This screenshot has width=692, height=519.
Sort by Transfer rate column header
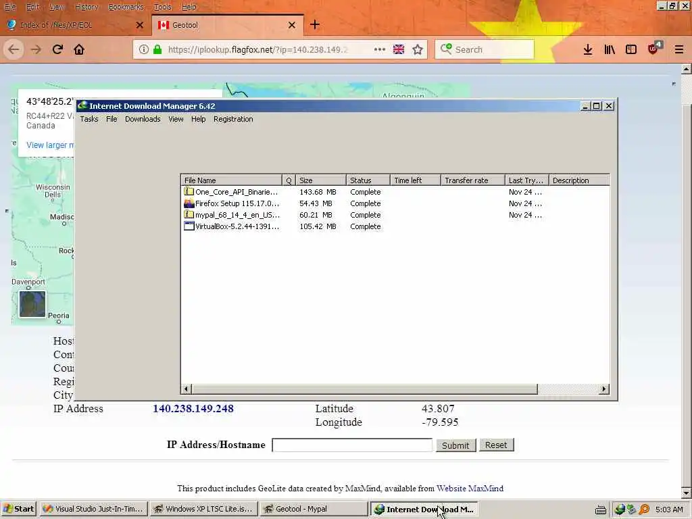[472, 180]
